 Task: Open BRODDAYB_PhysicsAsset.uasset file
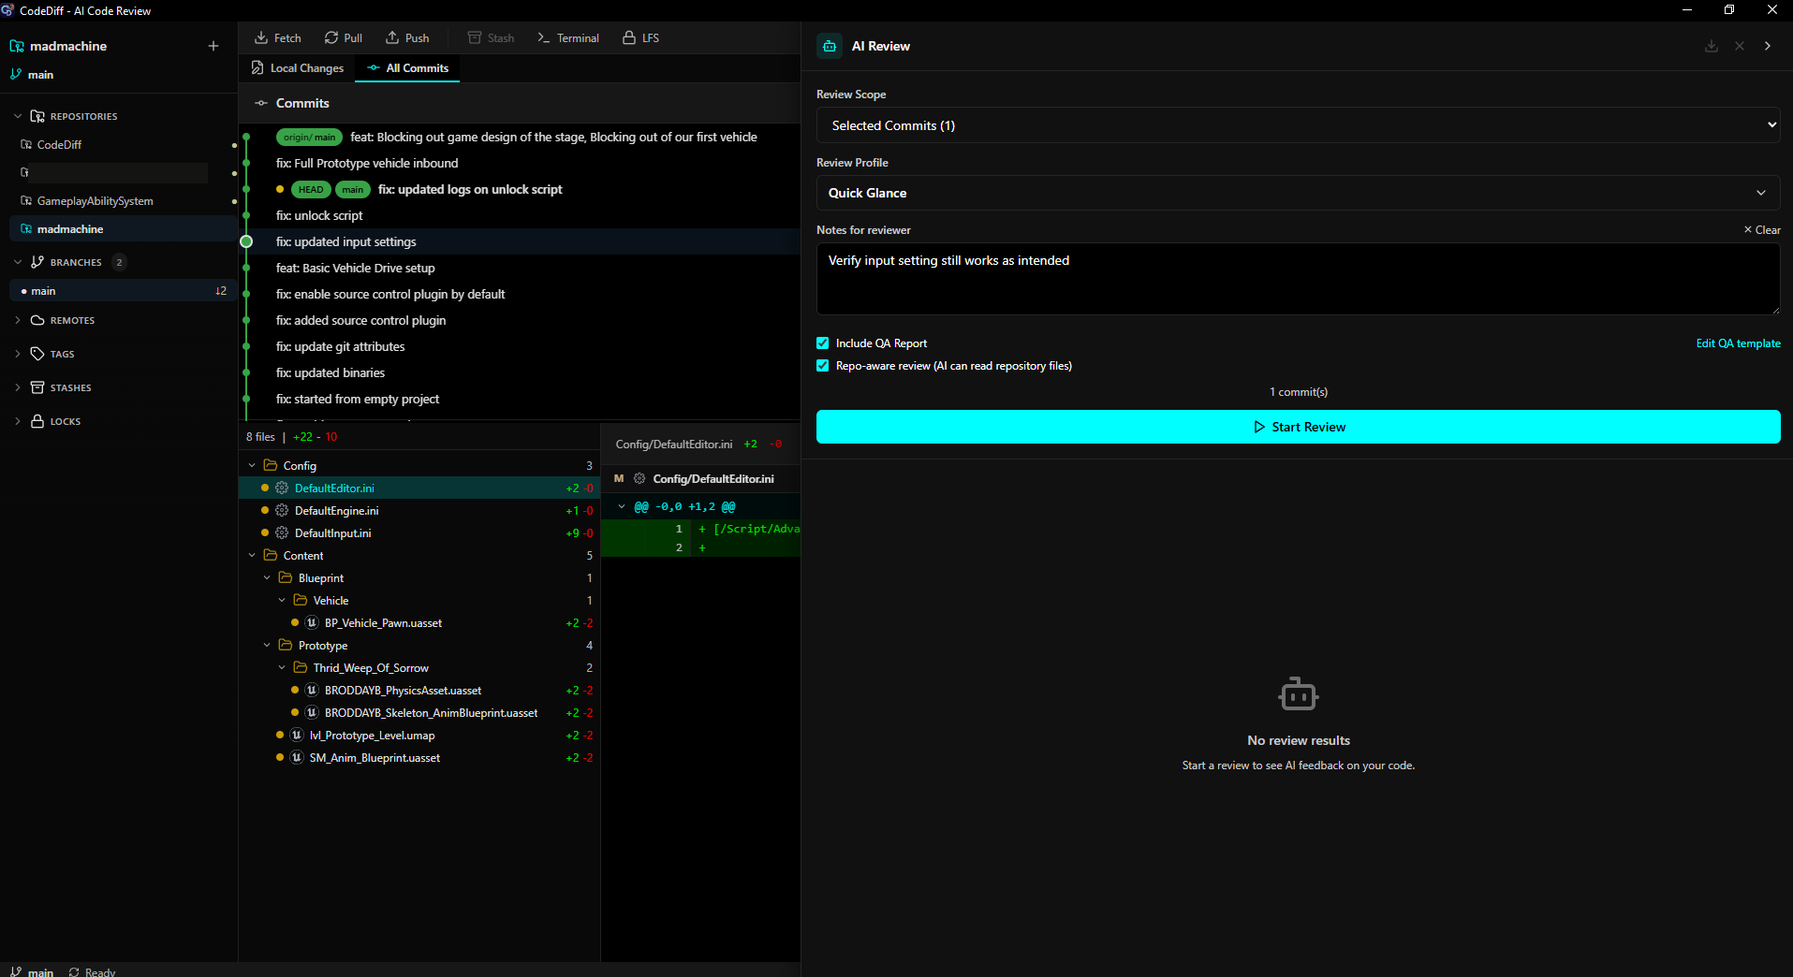(x=419, y=690)
